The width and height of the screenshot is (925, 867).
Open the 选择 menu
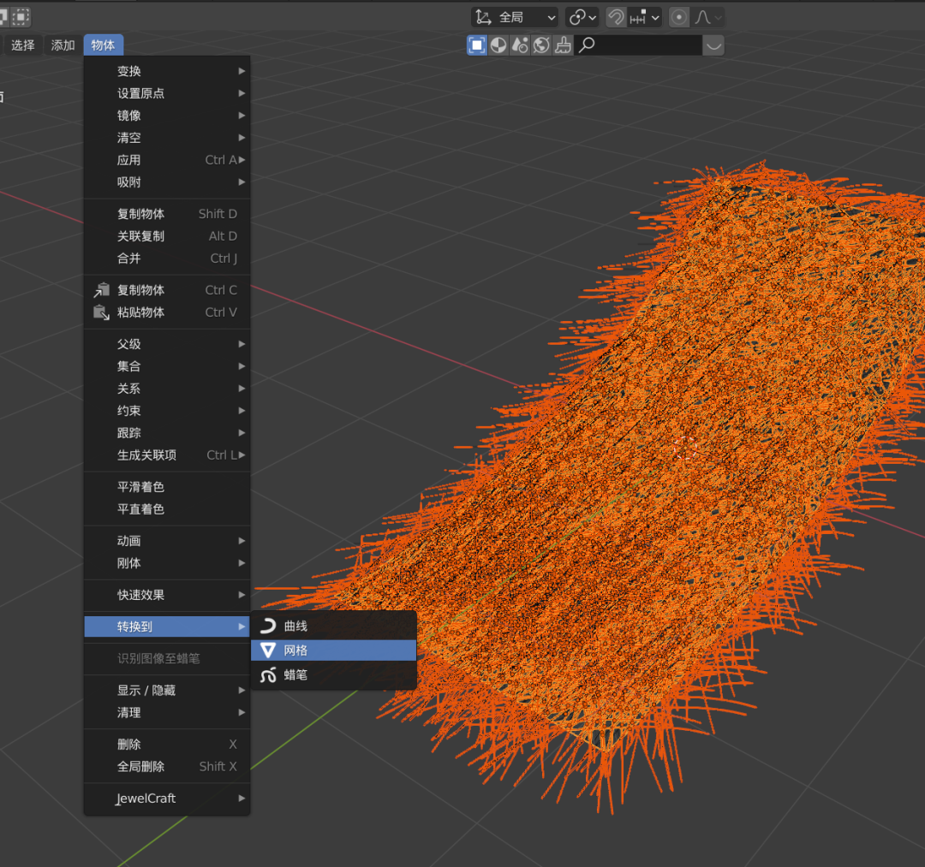(x=23, y=45)
